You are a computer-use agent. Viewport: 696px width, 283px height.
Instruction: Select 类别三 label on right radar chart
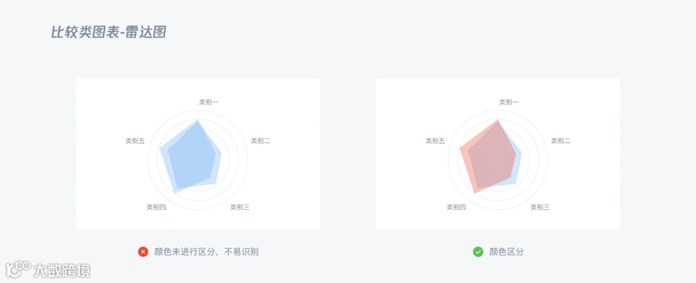point(540,207)
